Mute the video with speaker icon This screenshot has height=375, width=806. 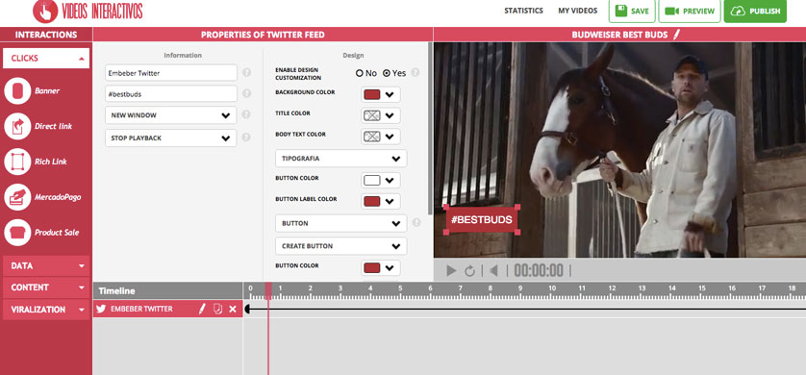point(494,271)
